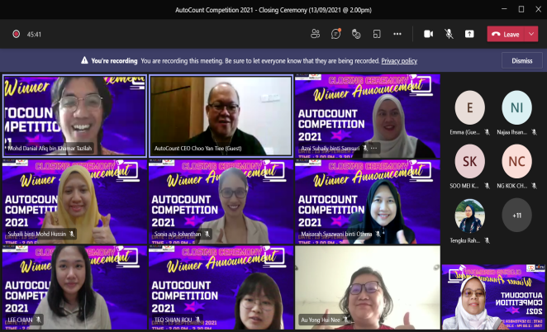Select Azni Suhaily binti Samsuri video tile
547x332 pixels.
point(368,116)
